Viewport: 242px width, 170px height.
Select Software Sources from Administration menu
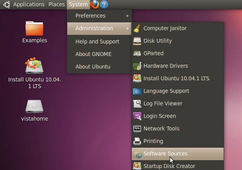(x=165, y=153)
